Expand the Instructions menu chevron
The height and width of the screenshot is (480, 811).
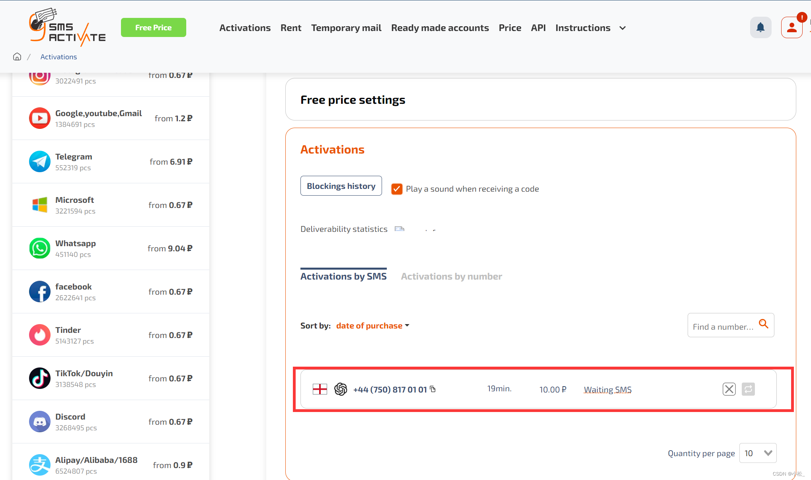[623, 28]
